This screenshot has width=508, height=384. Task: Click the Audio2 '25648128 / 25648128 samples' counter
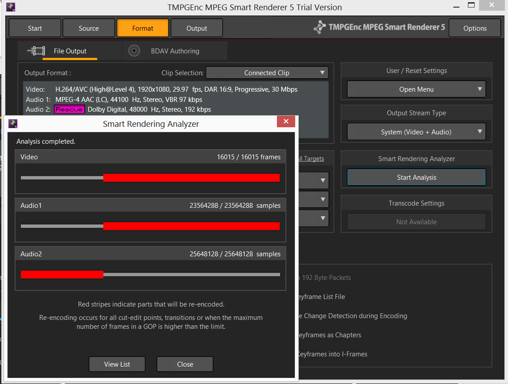coord(235,254)
